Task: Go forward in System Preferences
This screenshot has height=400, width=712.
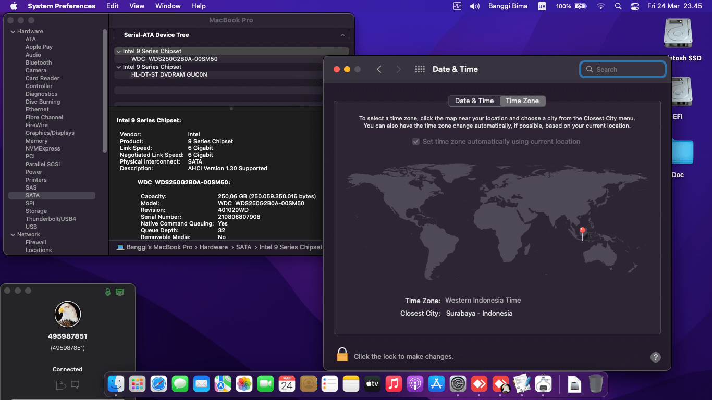Action: (x=399, y=69)
